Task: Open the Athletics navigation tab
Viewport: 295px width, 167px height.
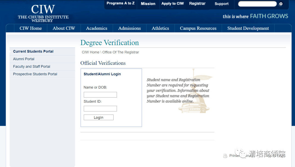Action: coord(160,28)
